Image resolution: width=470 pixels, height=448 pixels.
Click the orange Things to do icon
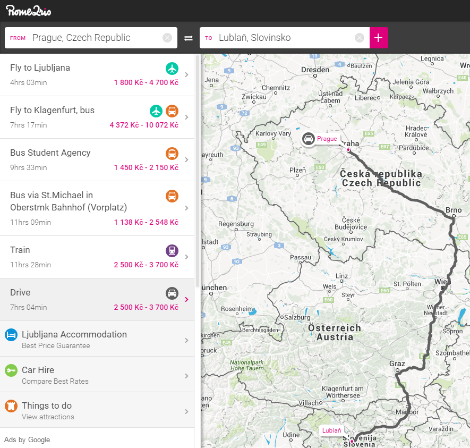[11, 406]
